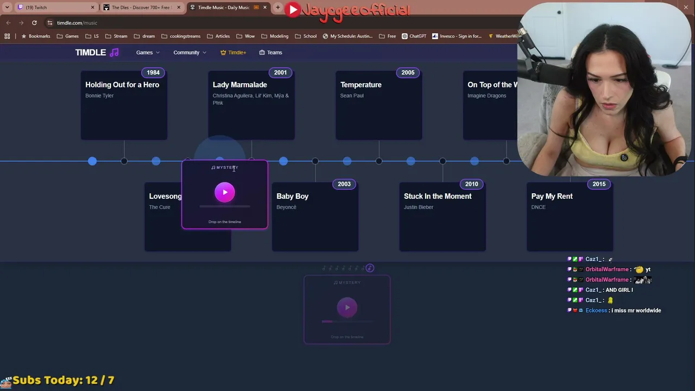
Task: Click the 2010 year badge
Action: point(471,184)
